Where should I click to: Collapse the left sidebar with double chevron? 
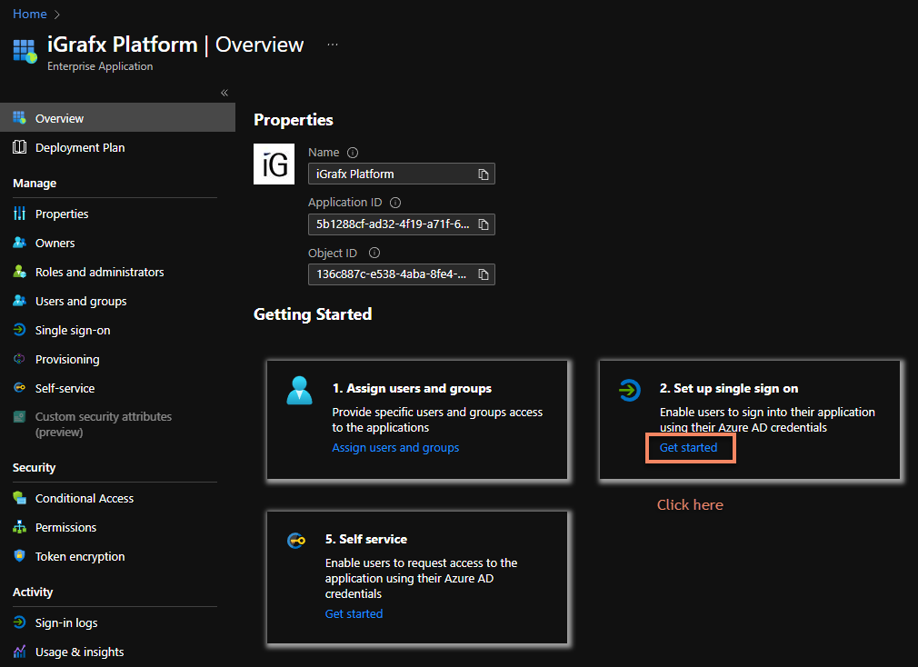pos(224,93)
